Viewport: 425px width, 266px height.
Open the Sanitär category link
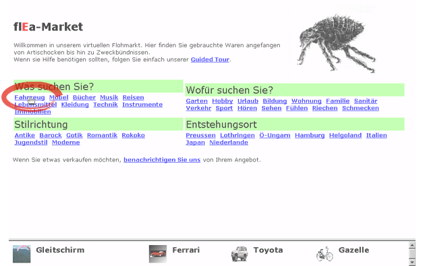coord(366,101)
